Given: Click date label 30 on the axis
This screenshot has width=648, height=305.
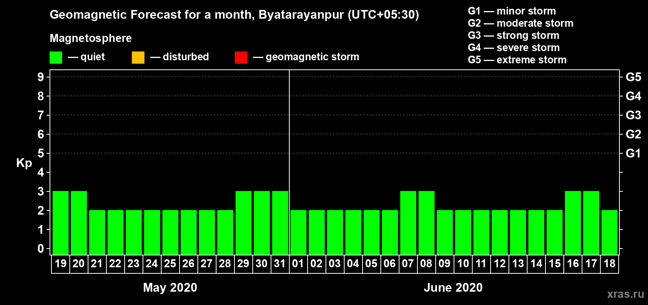Looking at the screenshot, I should pos(261,263).
